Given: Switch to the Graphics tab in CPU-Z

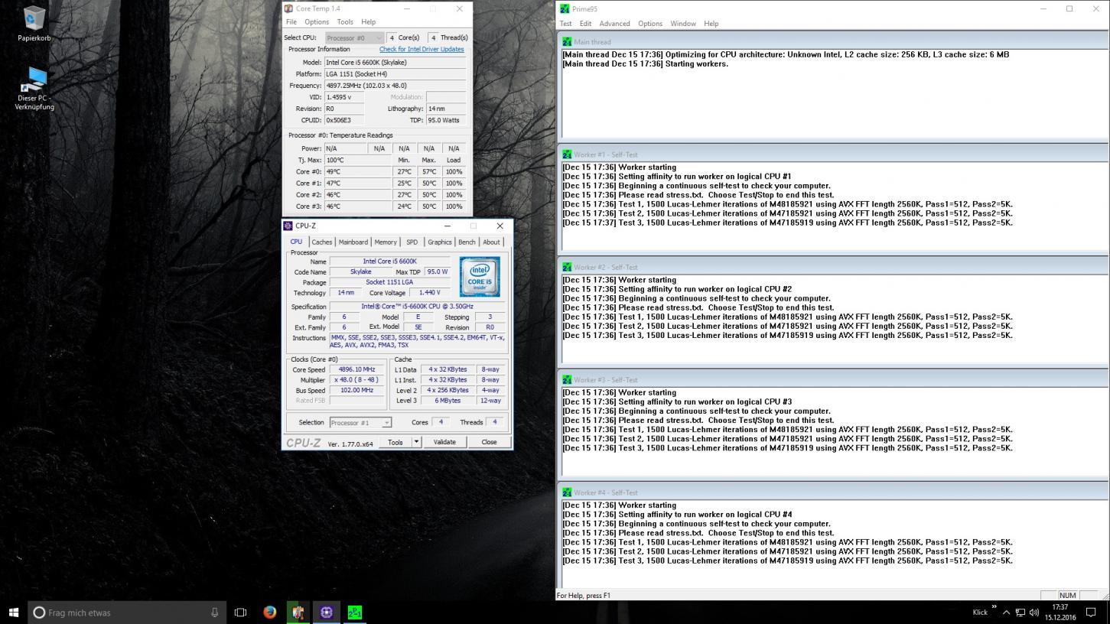Looking at the screenshot, I should click(440, 242).
